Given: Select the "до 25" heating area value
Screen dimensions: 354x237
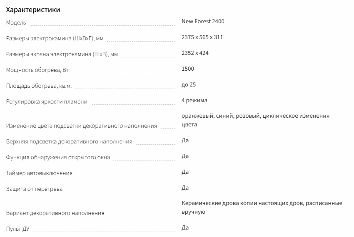Looking at the screenshot, I should [x=189, y=84].
